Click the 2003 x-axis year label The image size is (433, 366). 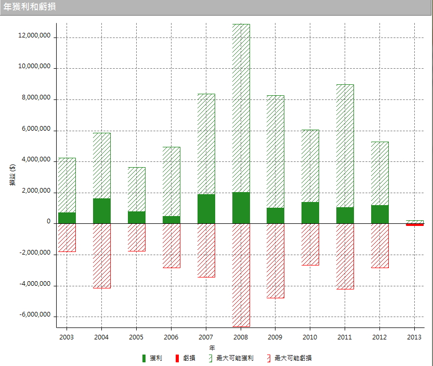pos(67,337)
